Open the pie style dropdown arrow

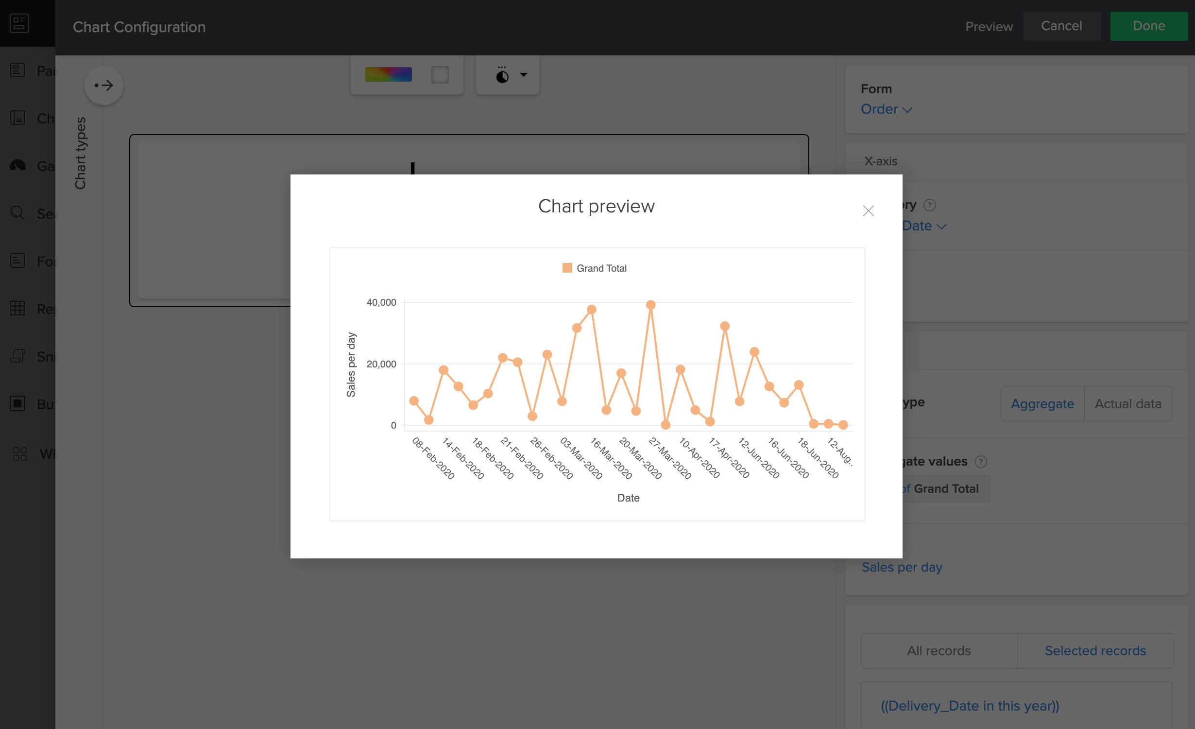(523, 75)
